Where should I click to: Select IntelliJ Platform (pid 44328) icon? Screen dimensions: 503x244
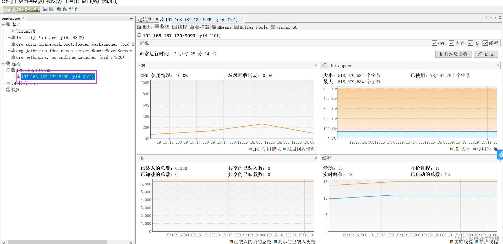point(13,37)
